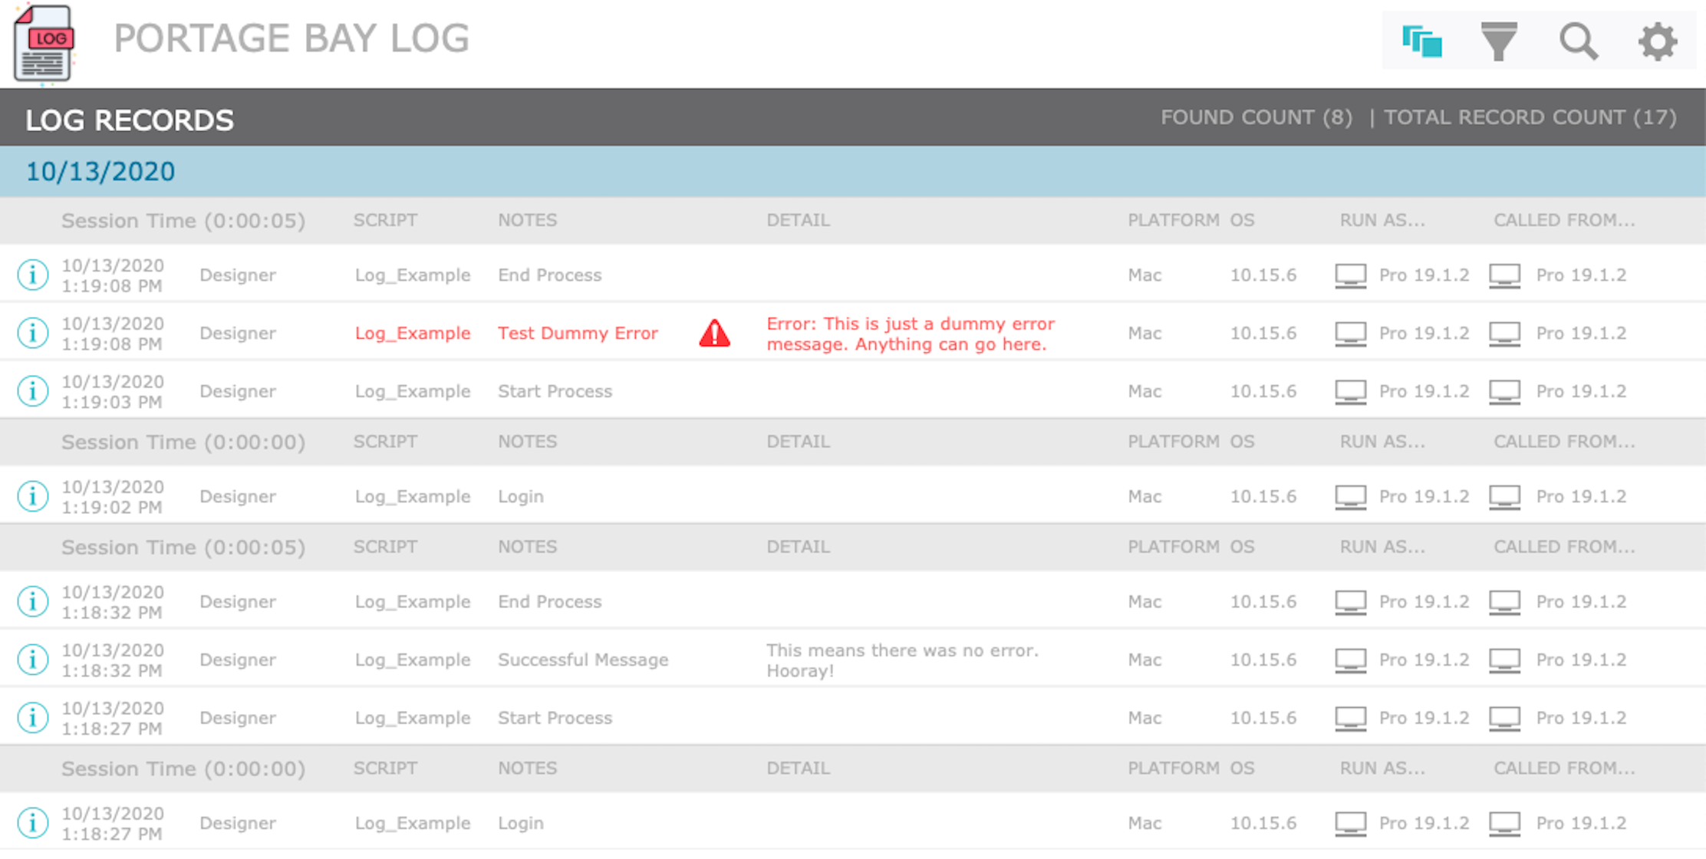This screenshot has height=859, width=1706.
Task: Click the LOG RECORDS heading
Action: click(130, 120)
